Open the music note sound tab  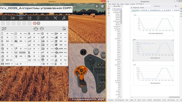click(64, 18)
